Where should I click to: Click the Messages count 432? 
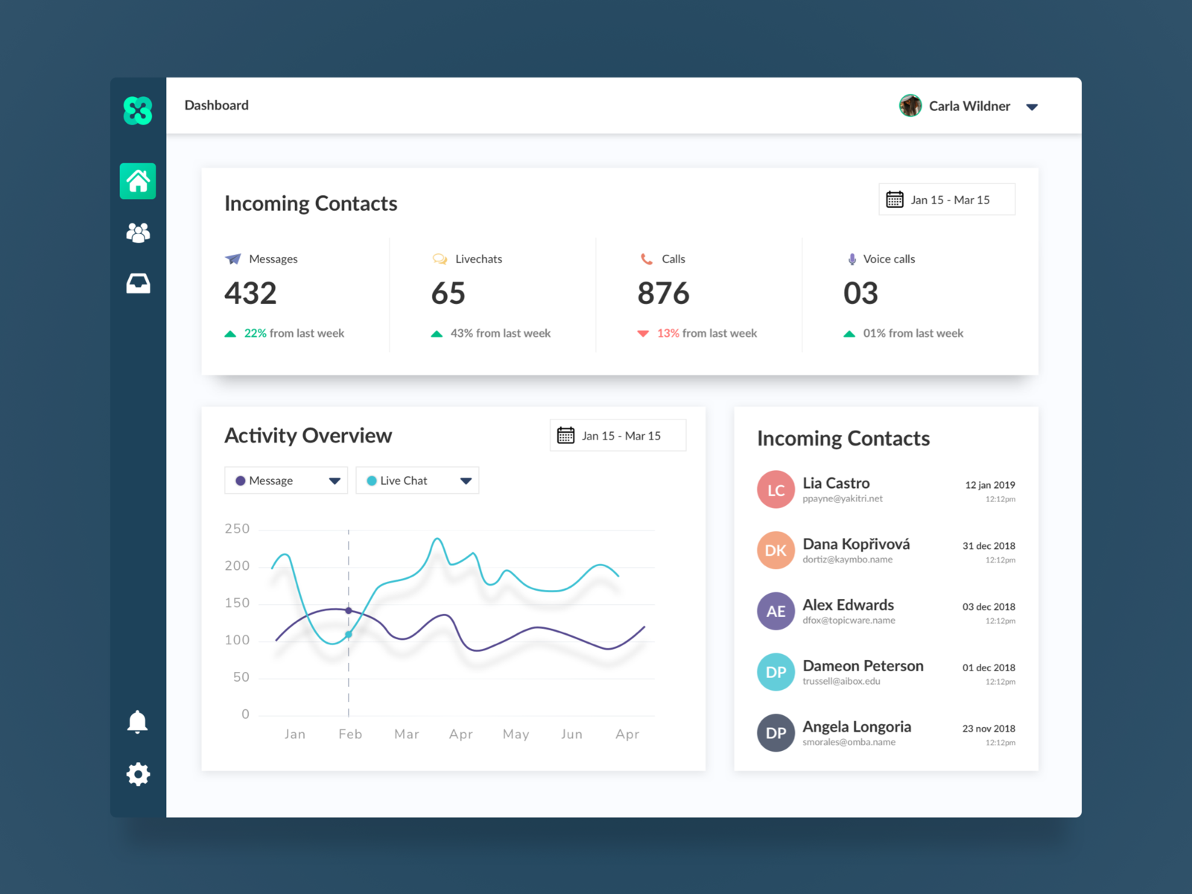point(251,294)
